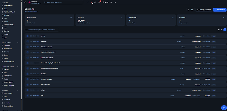This screenshot has width=227, height=111.
Task: Open the Test New Contract row
Action: pyautogui.click(x=126, y=79)
